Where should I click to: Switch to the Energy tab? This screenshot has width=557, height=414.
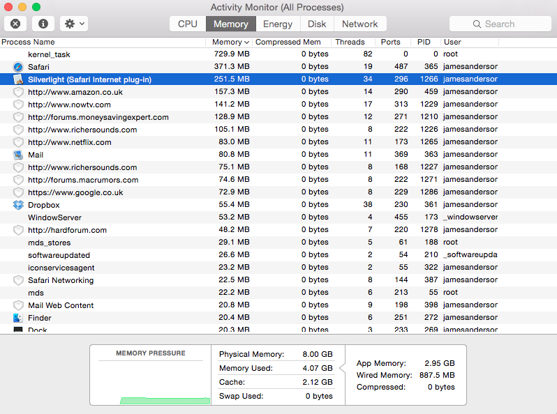[x=278, y=24]
